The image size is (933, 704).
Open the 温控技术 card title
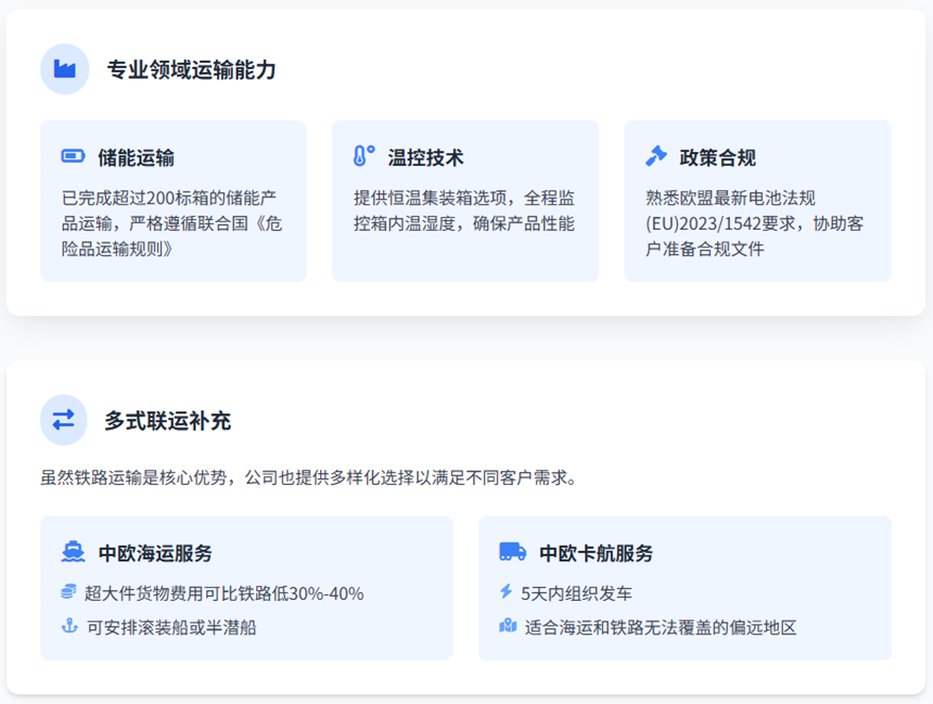coord(425,158)
